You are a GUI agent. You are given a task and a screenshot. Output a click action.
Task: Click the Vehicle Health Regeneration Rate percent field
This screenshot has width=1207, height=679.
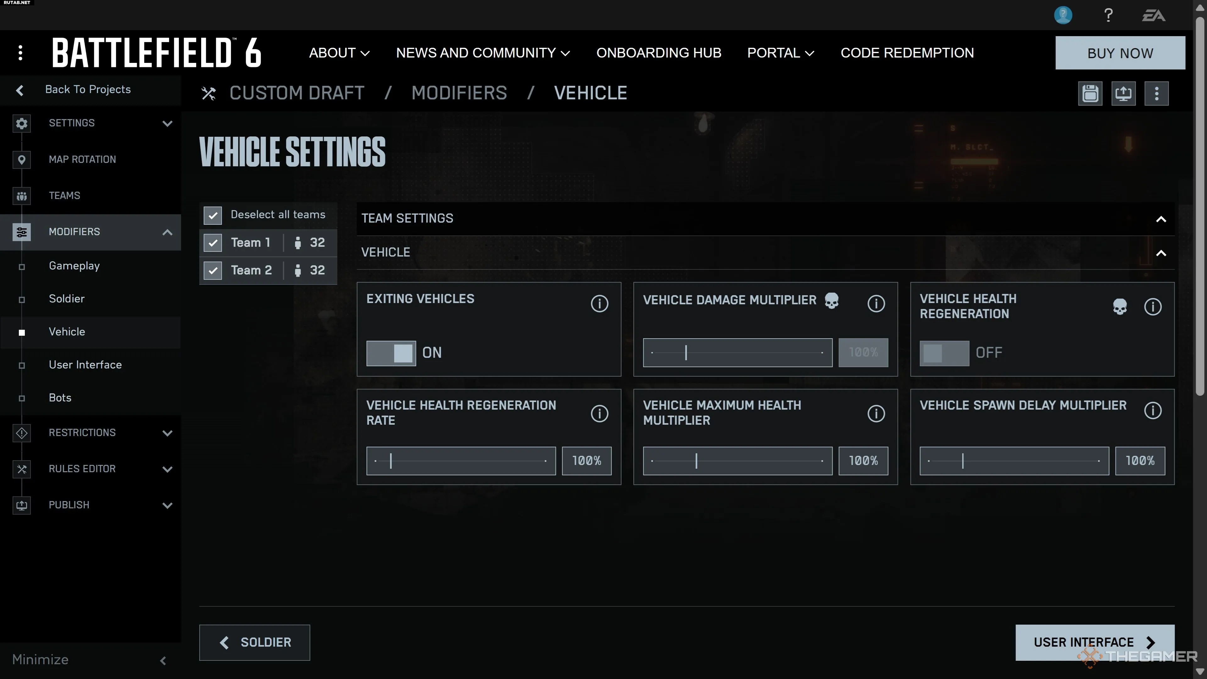[x=586, y=461]
